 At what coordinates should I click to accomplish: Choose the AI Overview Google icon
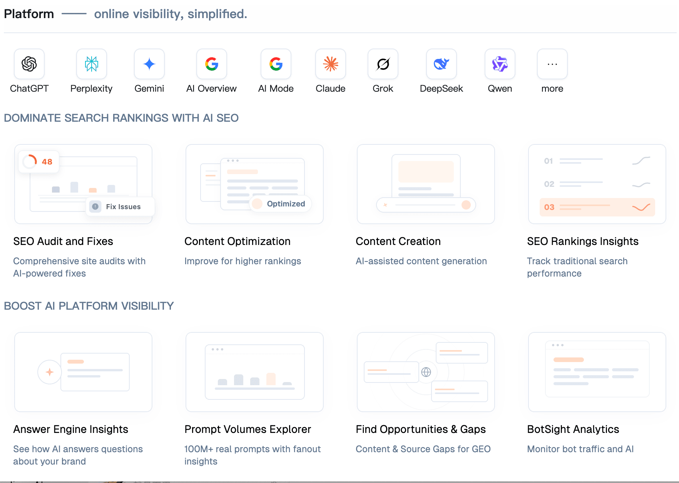point(212,64)
